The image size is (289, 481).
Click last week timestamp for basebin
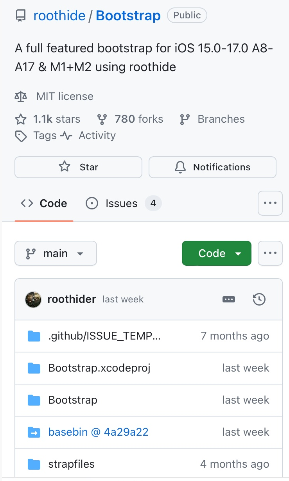click(246, 432)
